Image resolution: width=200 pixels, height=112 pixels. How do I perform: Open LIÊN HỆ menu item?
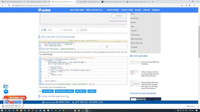pyautogui.click(x=146, y=10)
